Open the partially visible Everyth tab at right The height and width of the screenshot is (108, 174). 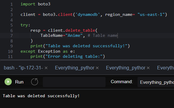point(165,68)
